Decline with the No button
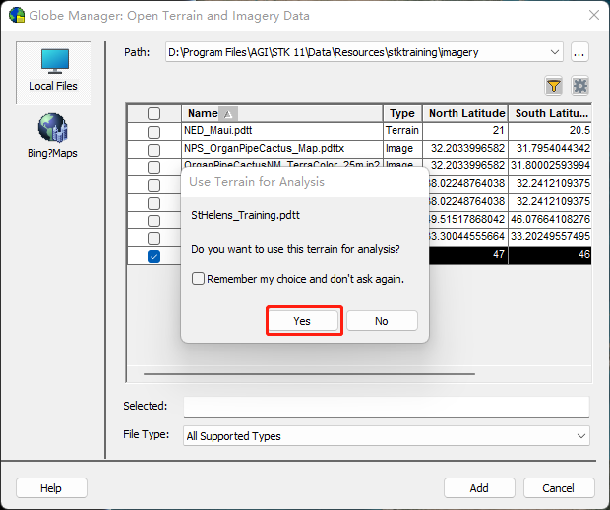Image resolution: width=610 pixels, height=510 pixels. [382, 321]
